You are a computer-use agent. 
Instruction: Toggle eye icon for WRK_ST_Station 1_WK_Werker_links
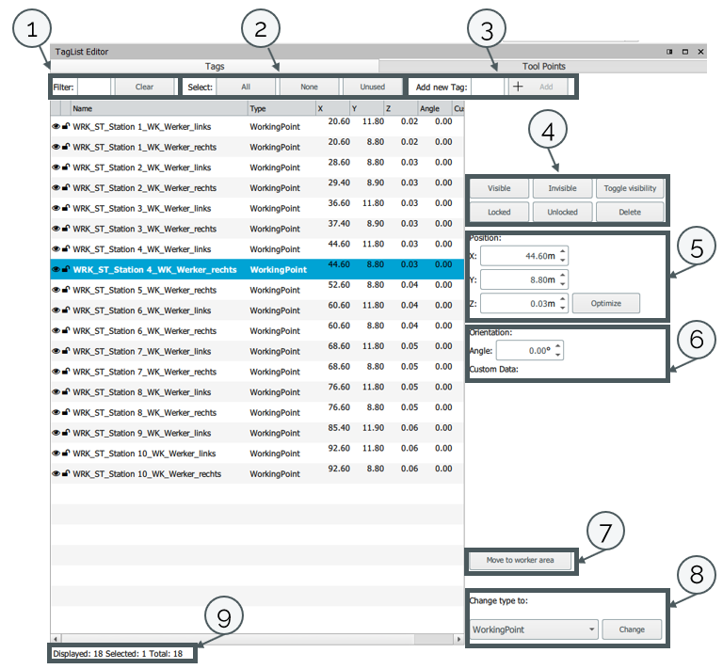click(56, 124)
